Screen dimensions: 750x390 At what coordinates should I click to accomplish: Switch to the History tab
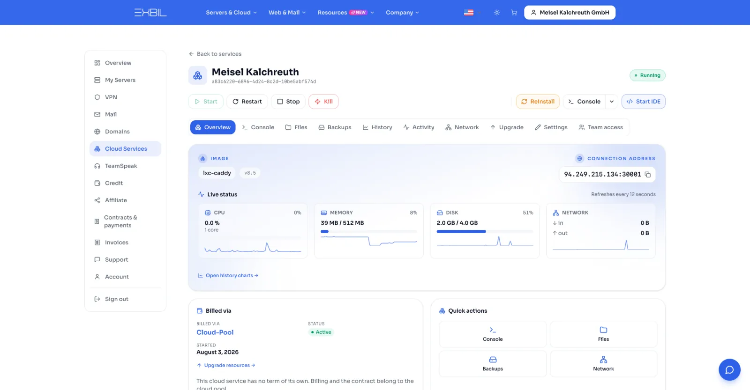tap(377, 127)
